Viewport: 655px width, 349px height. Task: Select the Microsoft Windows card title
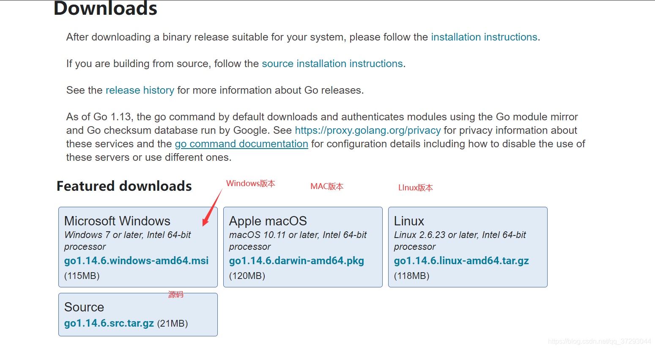pos(117,221)
